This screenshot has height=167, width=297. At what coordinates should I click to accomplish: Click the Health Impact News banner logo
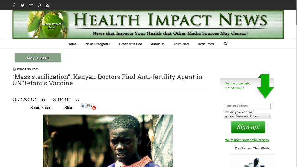(148, 24)
